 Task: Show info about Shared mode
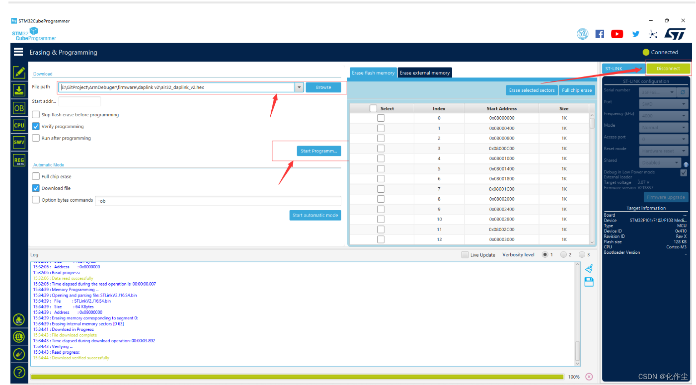pos(686,164)
